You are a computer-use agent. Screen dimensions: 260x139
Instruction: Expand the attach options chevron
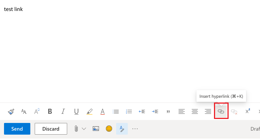coord(84,129)
